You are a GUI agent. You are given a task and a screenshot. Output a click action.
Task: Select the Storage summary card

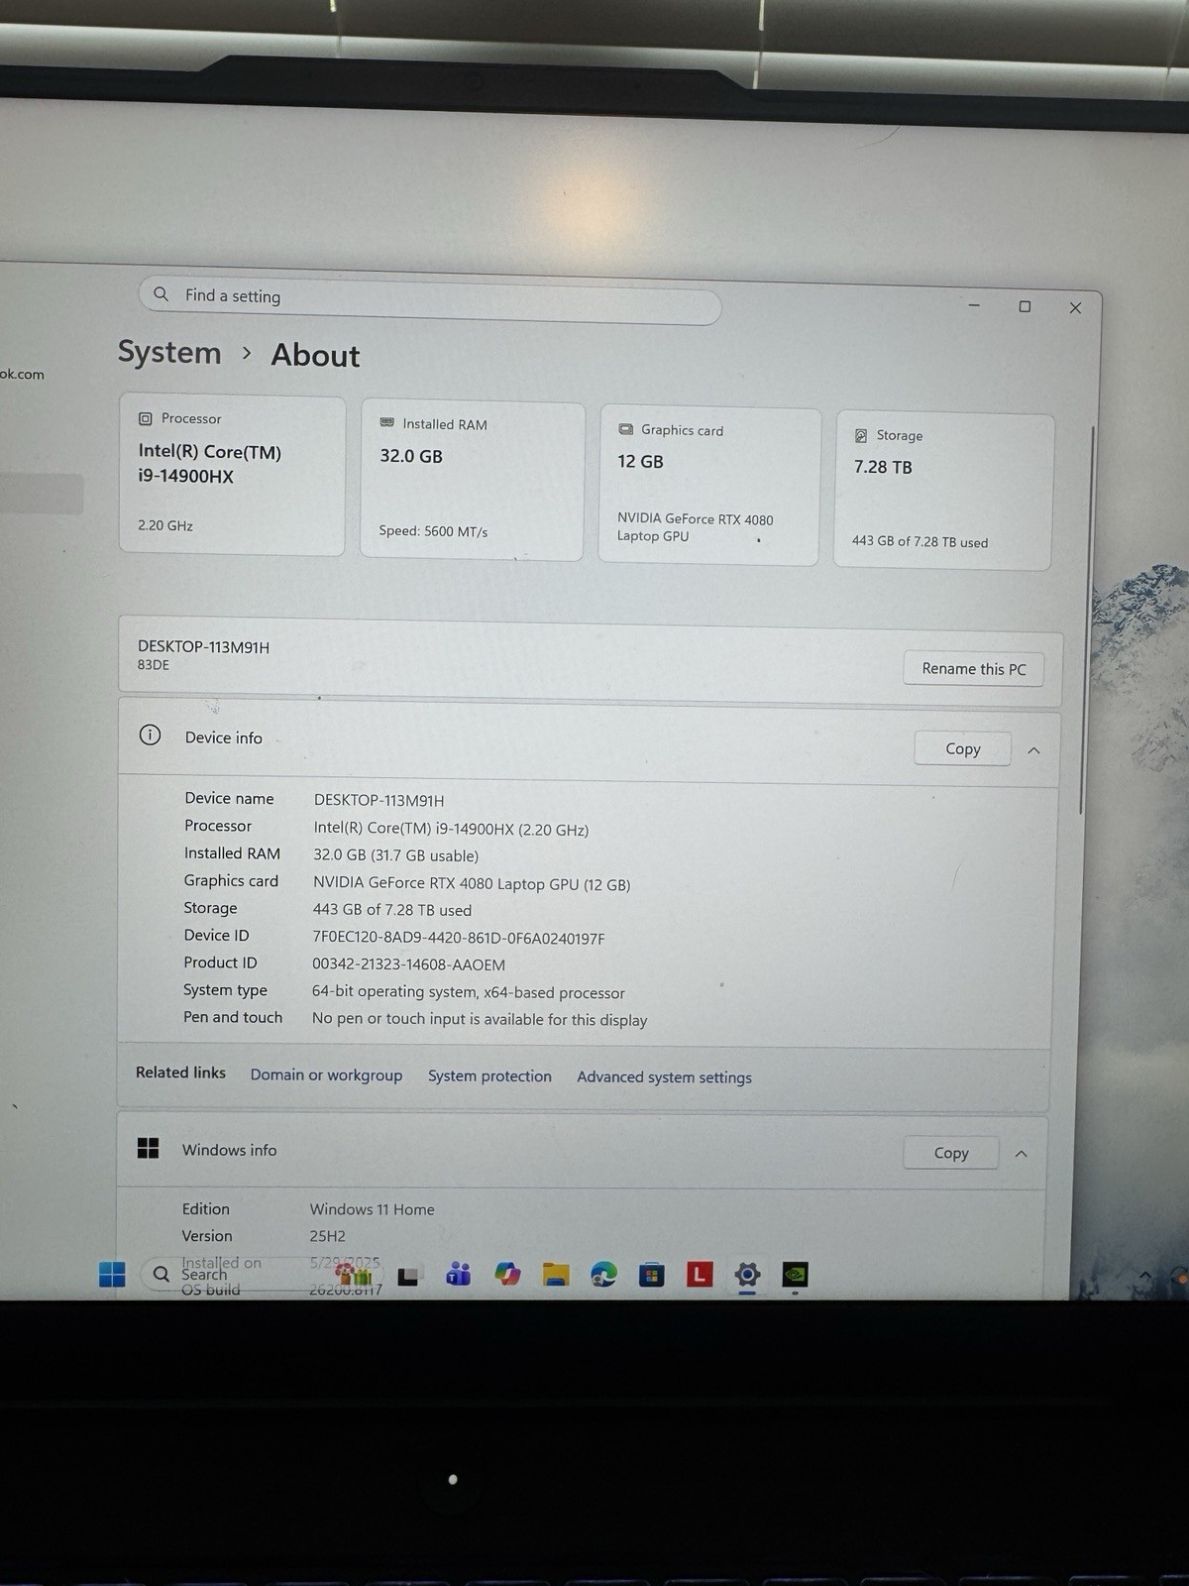click(943, 492)
